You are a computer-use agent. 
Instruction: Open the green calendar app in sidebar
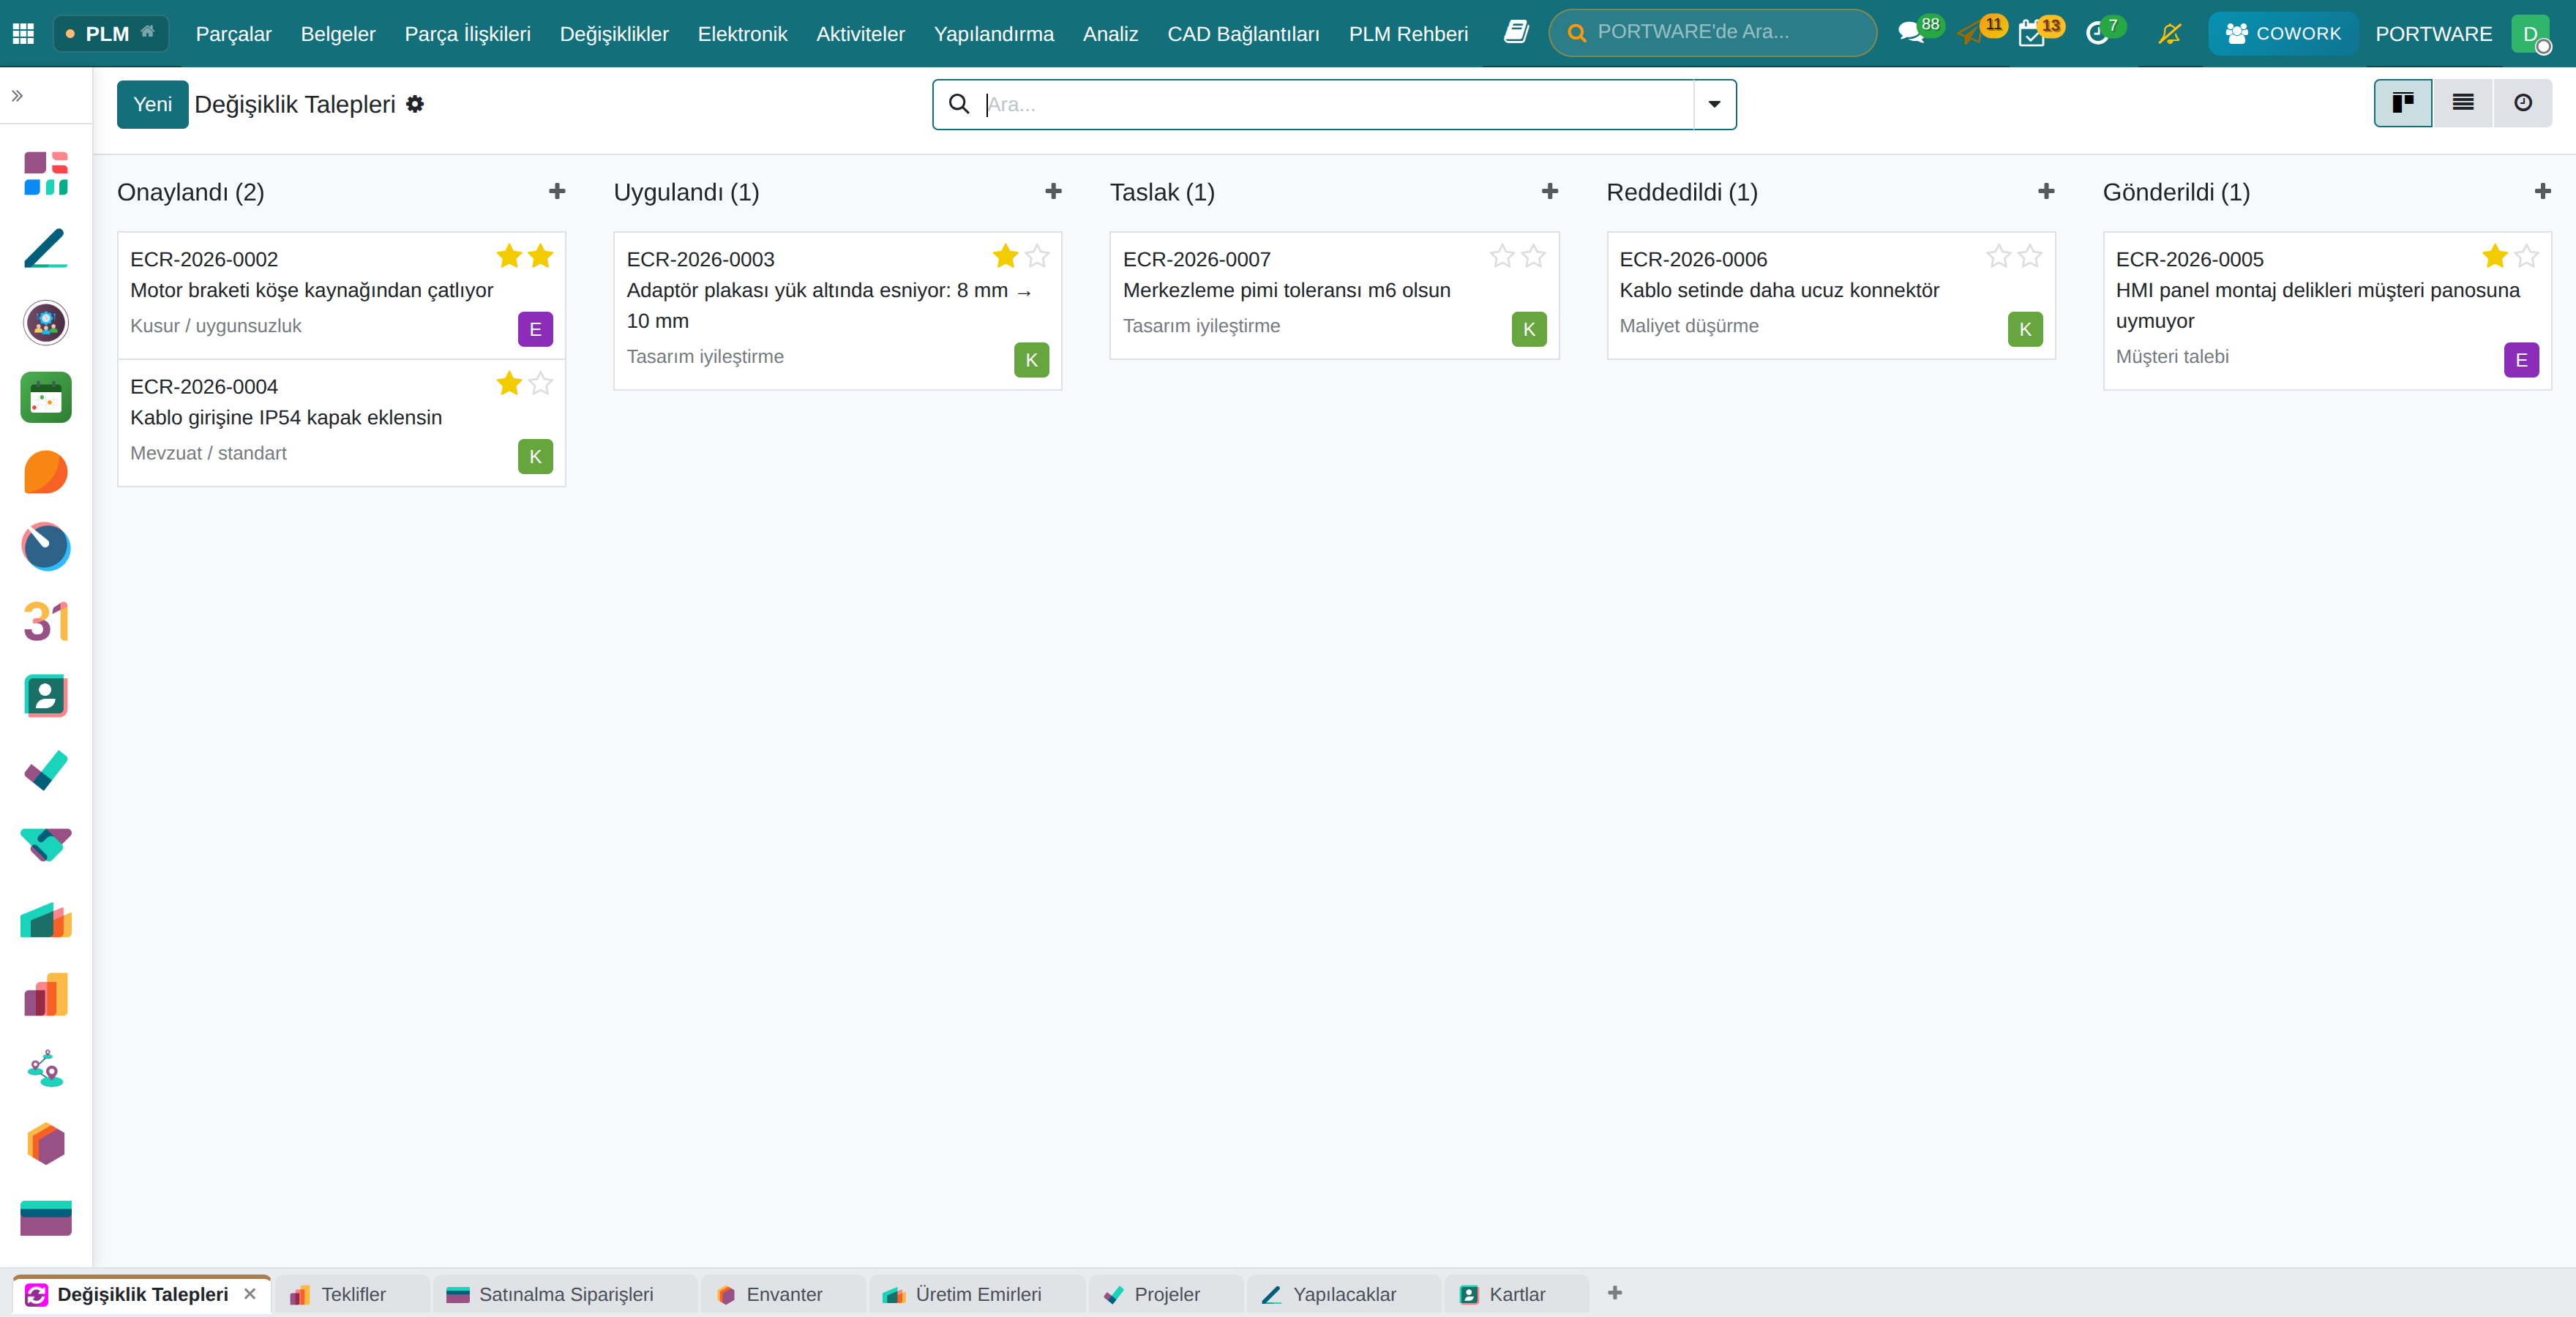click(x=46, y=397)
